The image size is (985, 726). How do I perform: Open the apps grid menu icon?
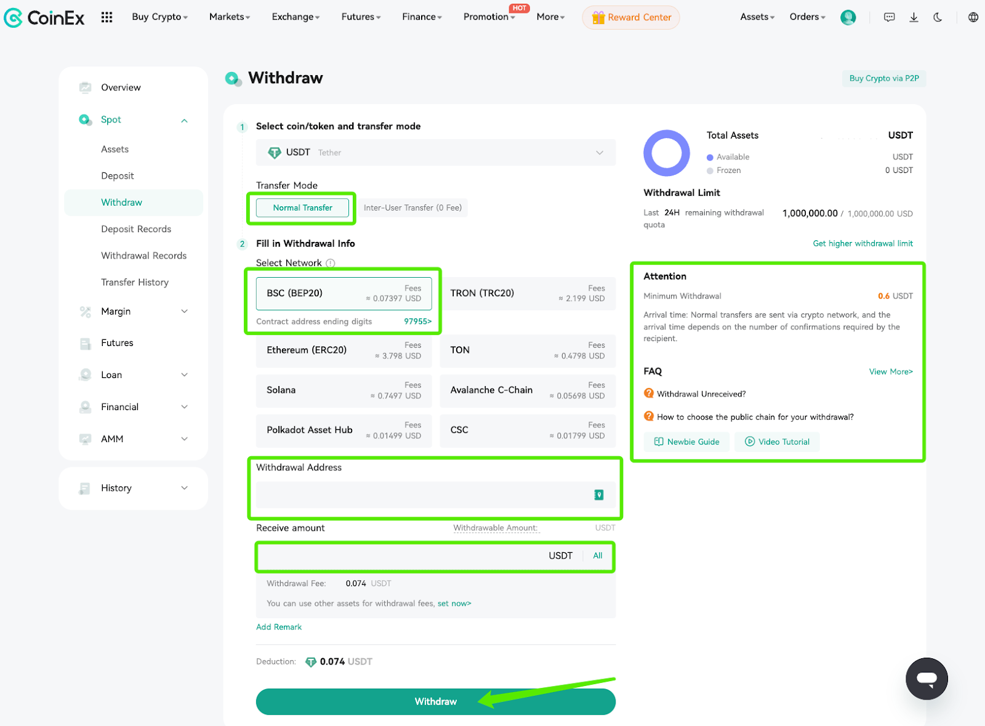pyautogui.click(x=107, y=17)
